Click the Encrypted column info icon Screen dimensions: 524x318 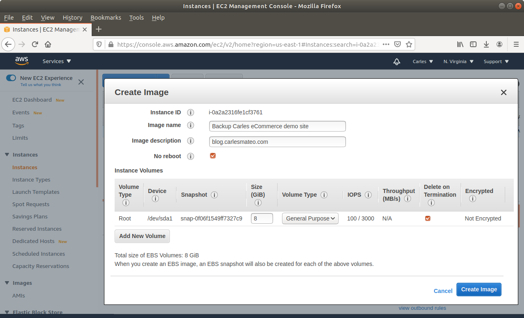472,199
